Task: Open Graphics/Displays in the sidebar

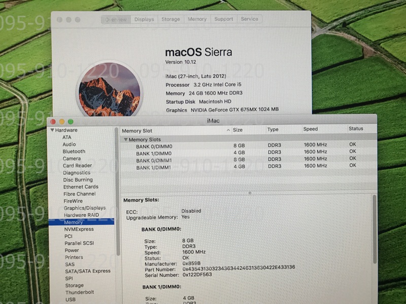Action: pos(85,208)
